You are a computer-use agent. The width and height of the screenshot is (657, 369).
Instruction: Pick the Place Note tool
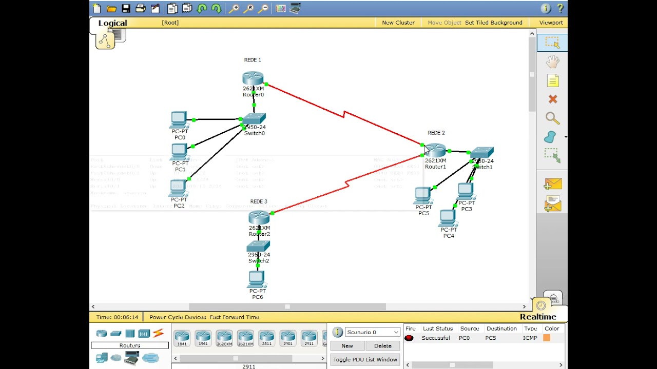552,81
